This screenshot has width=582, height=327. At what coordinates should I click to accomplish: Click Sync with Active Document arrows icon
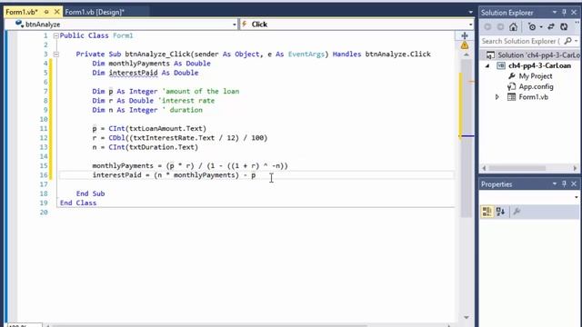tap(551, 26)
